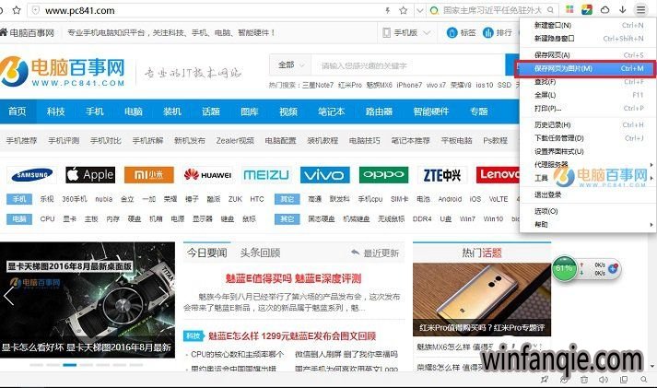This screenshot has height=388, width=657.
Task: Choose 新建隐身窗口 from menu
Action: [x=587, y=39]
